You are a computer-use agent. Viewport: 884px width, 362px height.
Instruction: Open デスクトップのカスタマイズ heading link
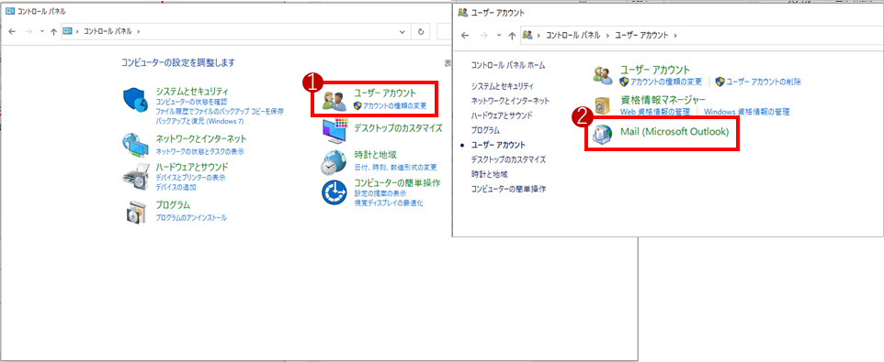pos(398,128)
